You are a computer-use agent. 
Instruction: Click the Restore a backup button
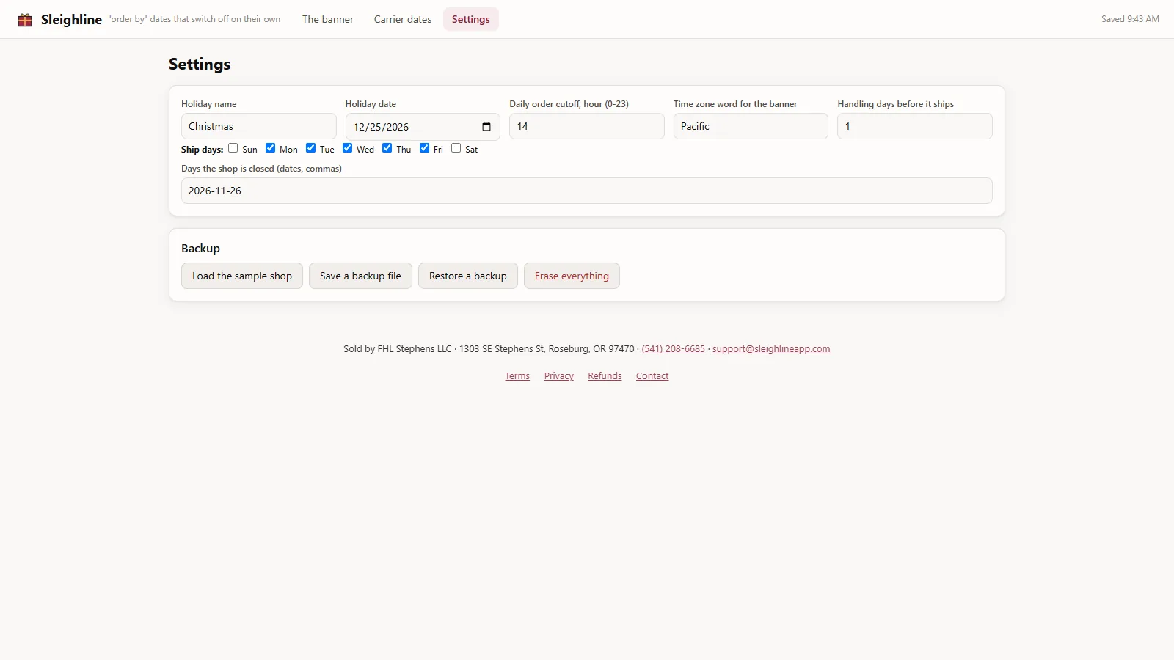pyautogui.click(x=468, y=276)
